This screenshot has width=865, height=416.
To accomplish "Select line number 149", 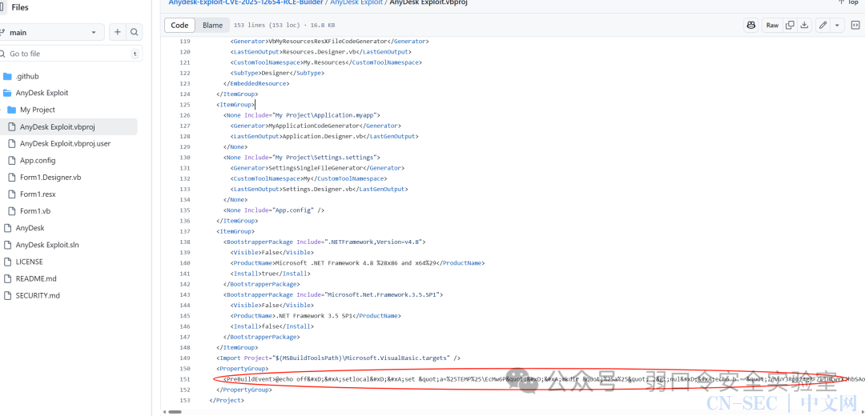I will coord(185,358).
